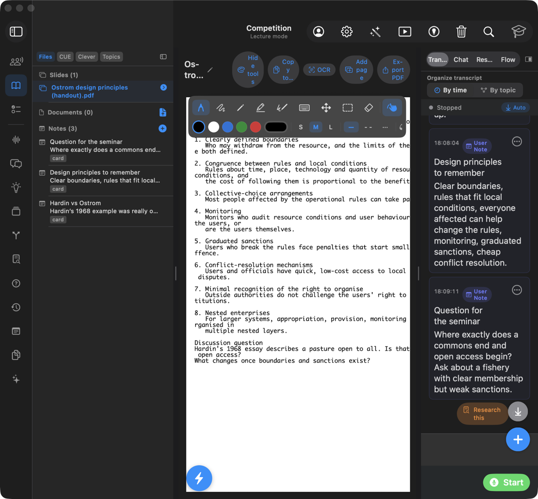Image resolution: width=538 pixels, height=499 pixels.
Task: Select the eraser tool
Action: 369,108
